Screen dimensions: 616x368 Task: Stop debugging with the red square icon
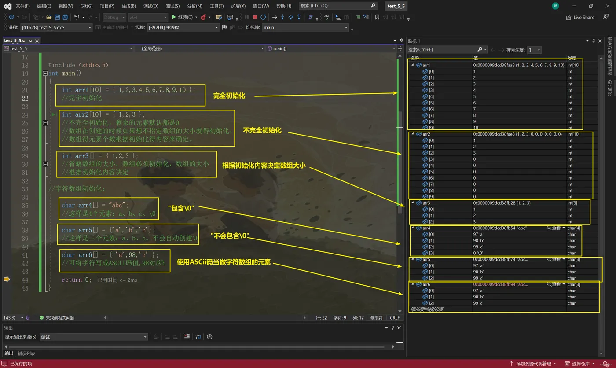click(255, 17)
